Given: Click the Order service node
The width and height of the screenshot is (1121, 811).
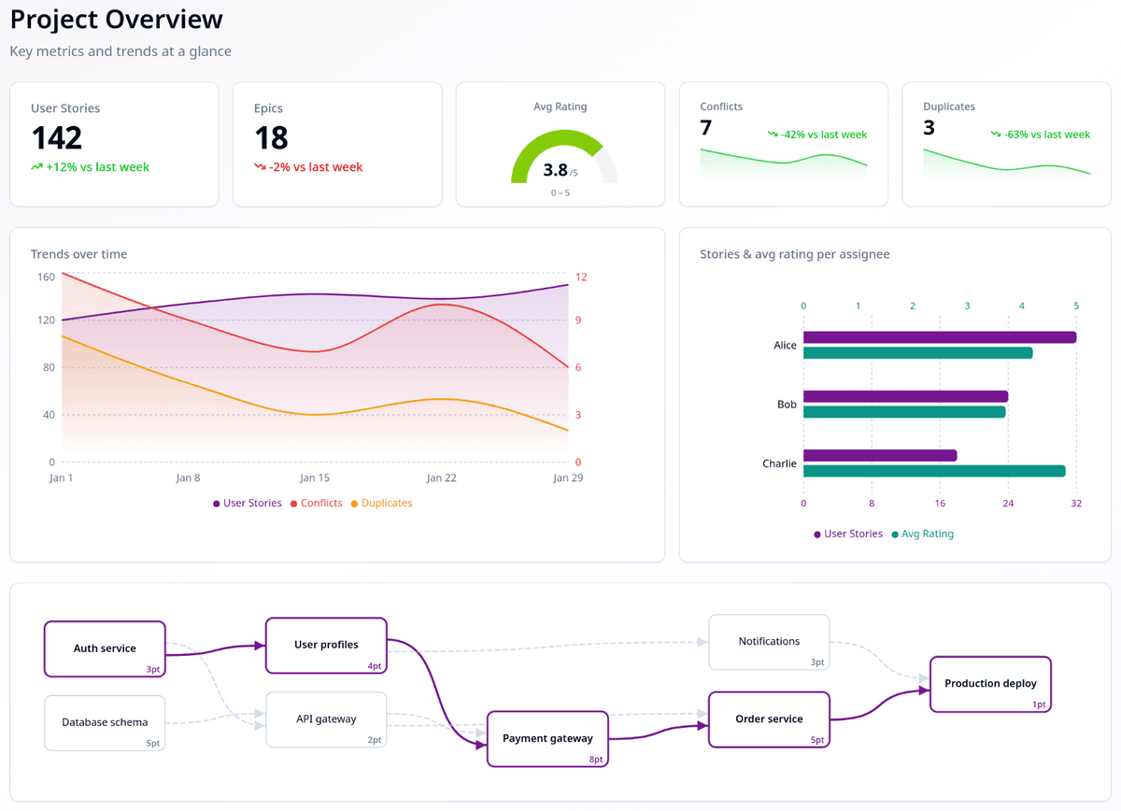Looking at the screenshot, I should click(769, 719).
